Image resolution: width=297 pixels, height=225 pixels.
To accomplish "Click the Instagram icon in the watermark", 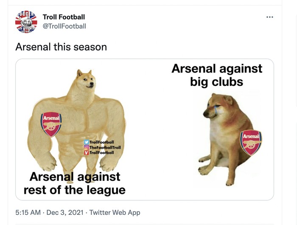I will coord(87,147).
